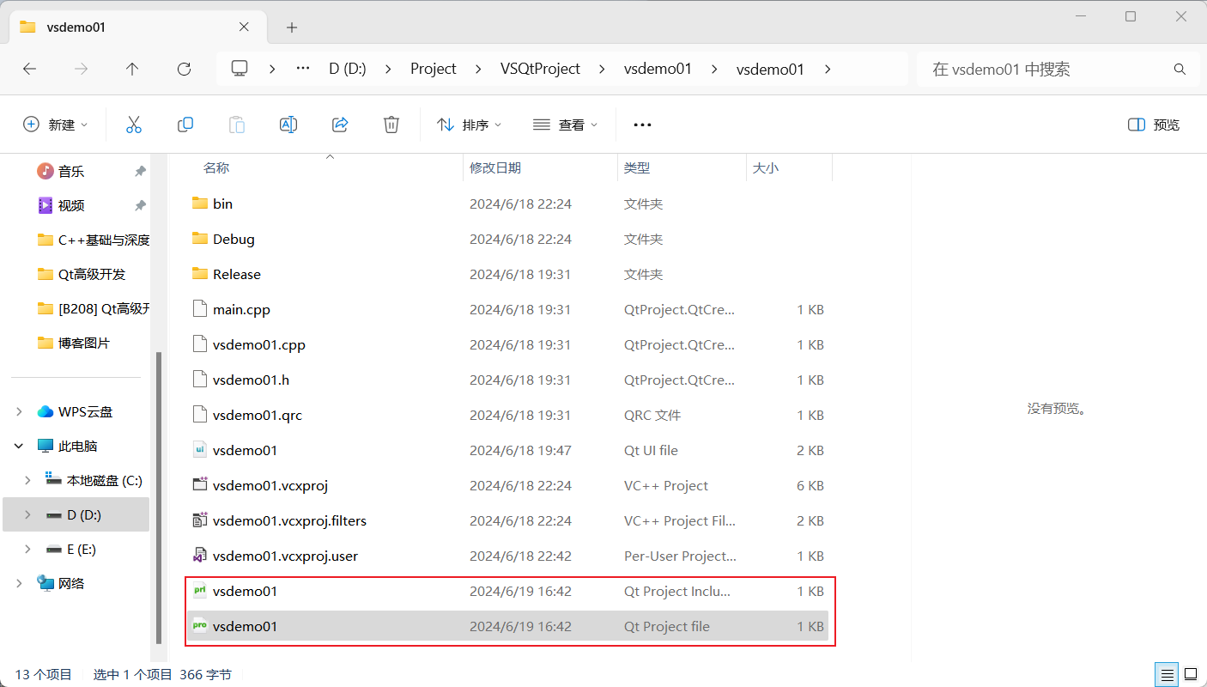Click the Delete trash icon
This screenshot has height=687, width=1207.
point(391,125)
